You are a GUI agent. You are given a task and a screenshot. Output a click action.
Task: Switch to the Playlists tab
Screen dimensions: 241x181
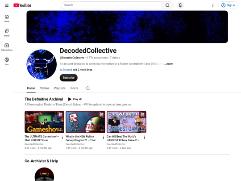[x=59, y=88]
